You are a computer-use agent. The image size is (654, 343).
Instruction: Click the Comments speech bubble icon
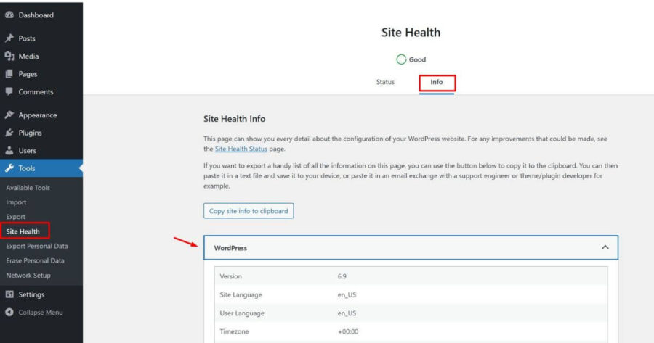pyautogui.click(x=9, y=92)
